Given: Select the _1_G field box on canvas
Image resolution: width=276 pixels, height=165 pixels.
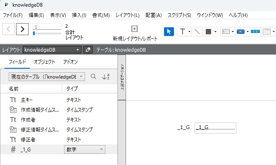Looking at the screenshot, I should pos(215,128).
